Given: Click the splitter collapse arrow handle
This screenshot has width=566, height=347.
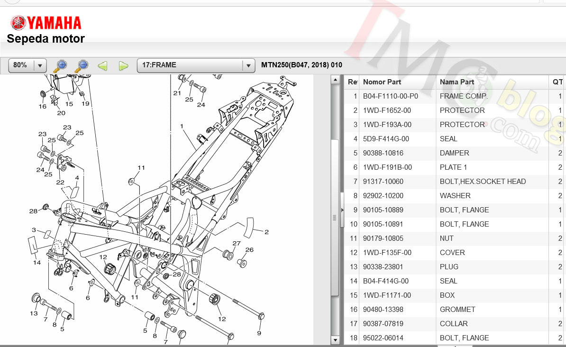Looking at the screenshot, I should 342,210.
